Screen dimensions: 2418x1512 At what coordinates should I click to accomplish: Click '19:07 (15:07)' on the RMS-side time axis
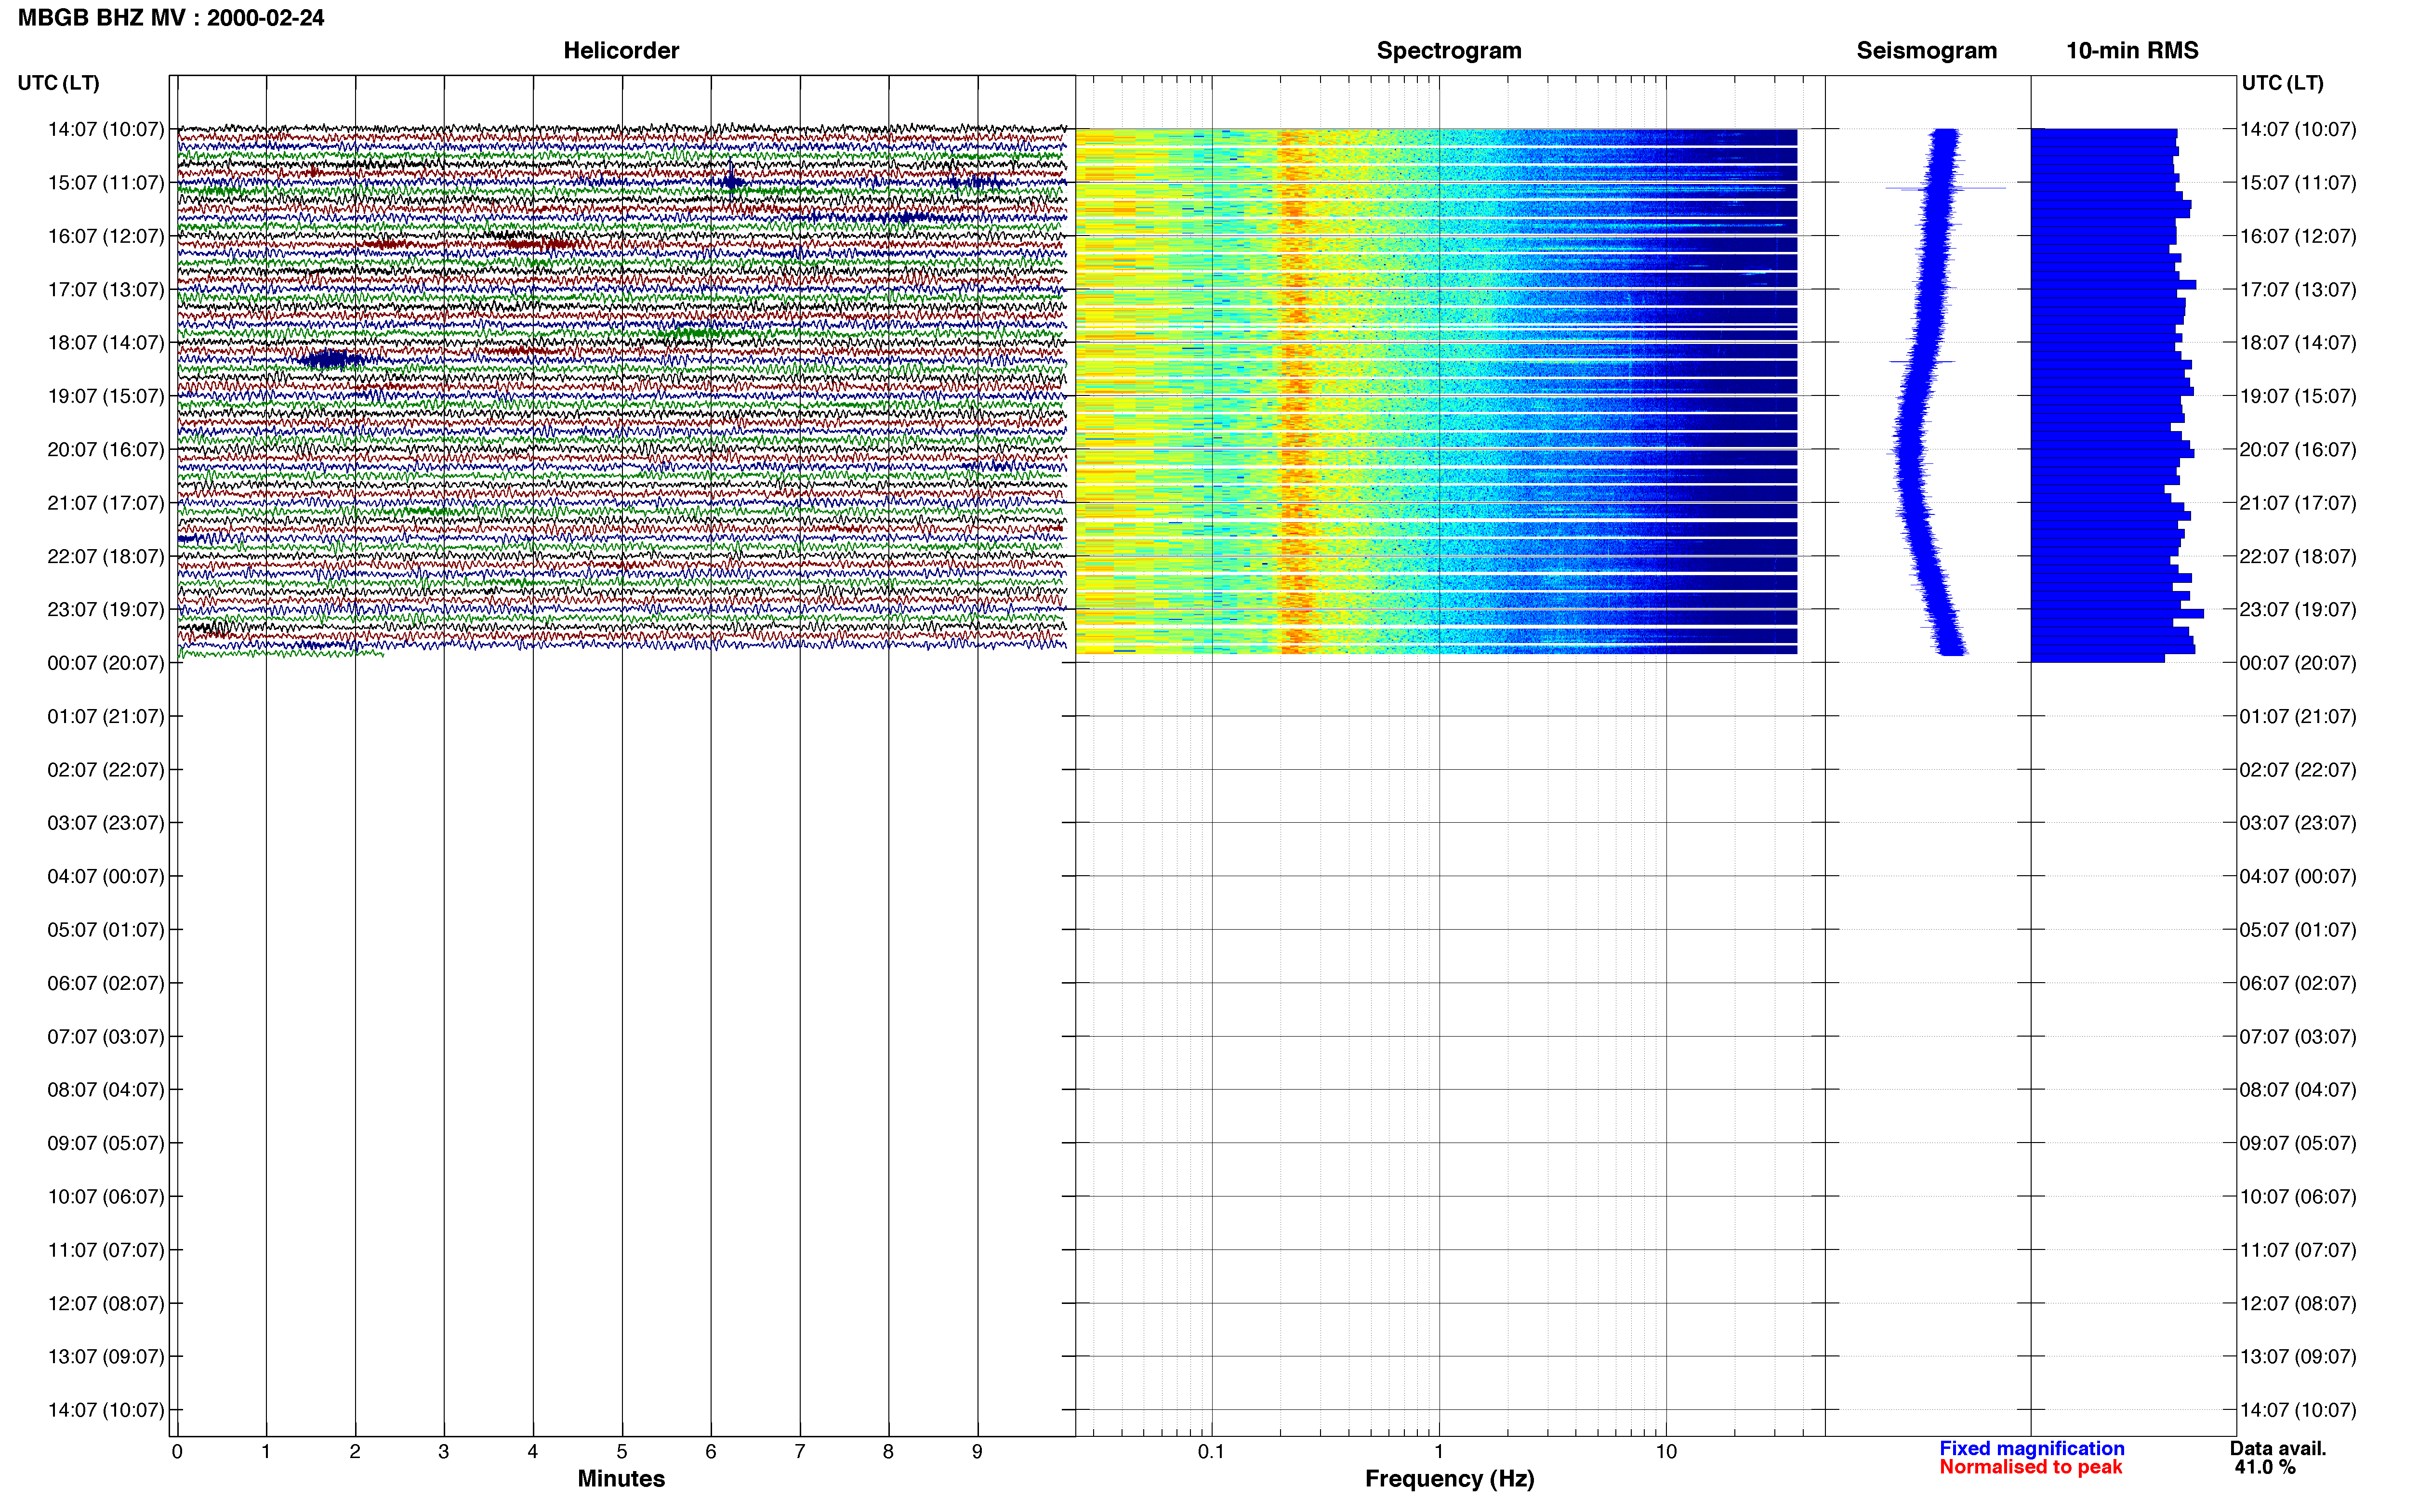coord(2298,396)
